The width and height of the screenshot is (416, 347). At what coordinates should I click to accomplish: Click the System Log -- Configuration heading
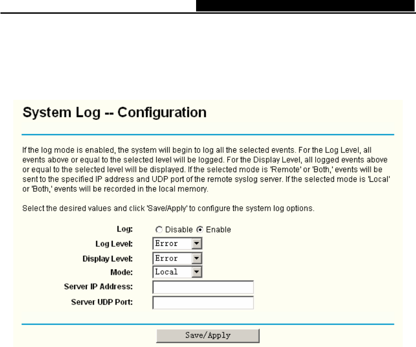(x=115, y=113)
